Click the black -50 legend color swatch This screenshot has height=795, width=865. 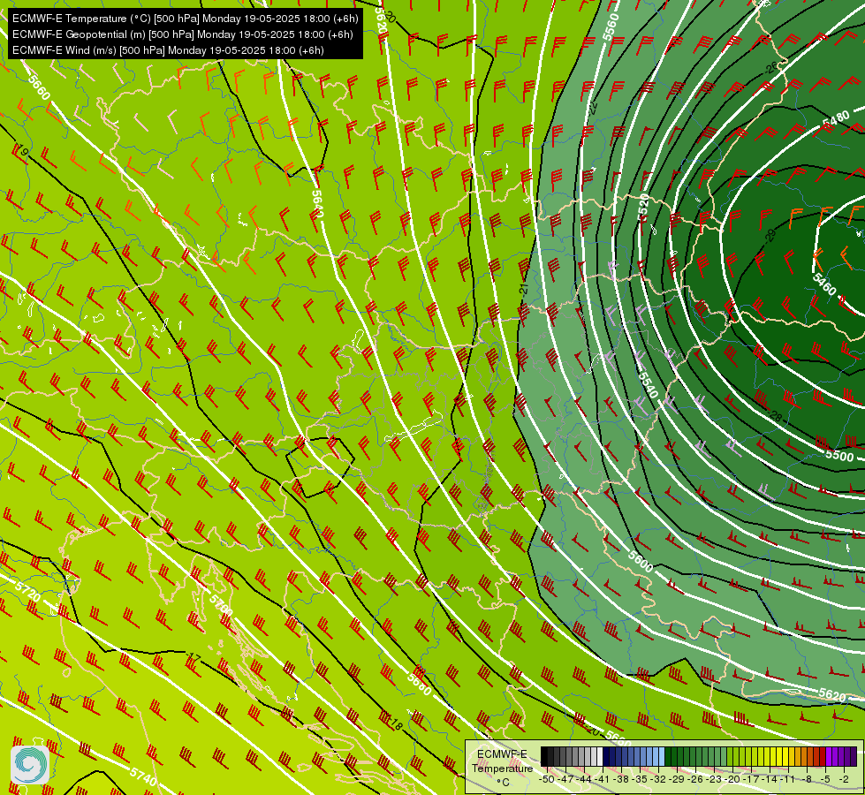coord(544,756)
